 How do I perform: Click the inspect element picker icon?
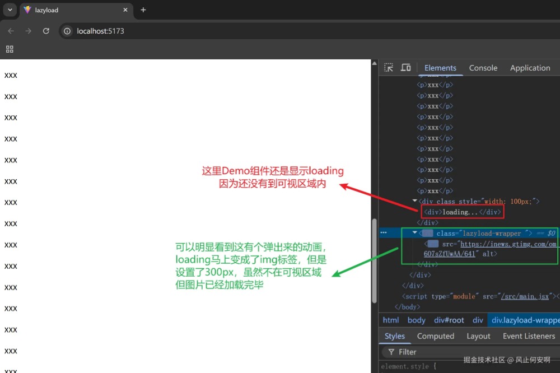pos(389,68)
